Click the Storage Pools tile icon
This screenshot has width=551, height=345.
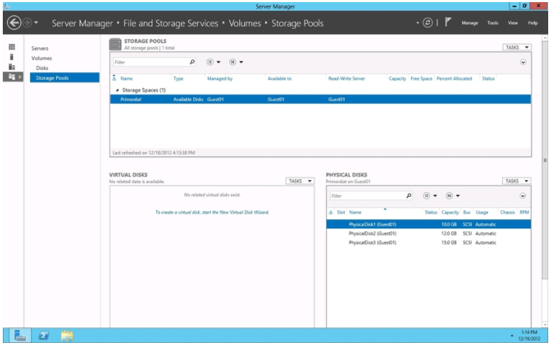[x=115, y=44]
